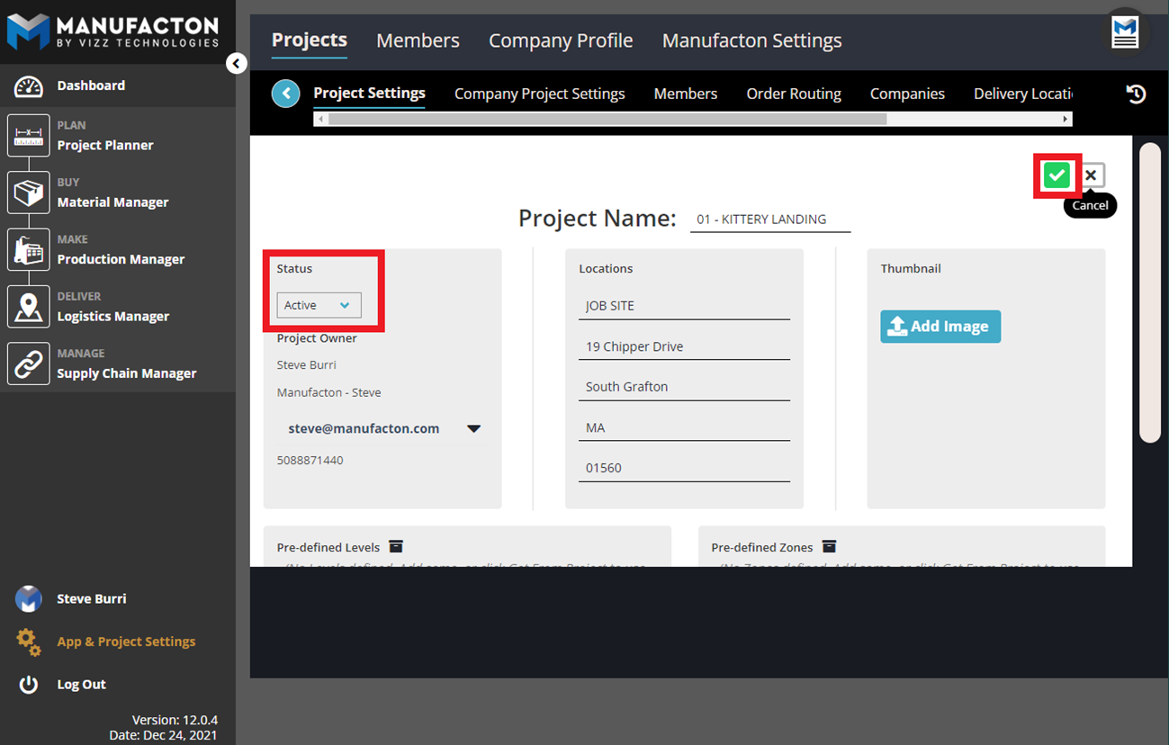
Task: Open Supply Chain Manager from sidebar
Action: (126, 373)
